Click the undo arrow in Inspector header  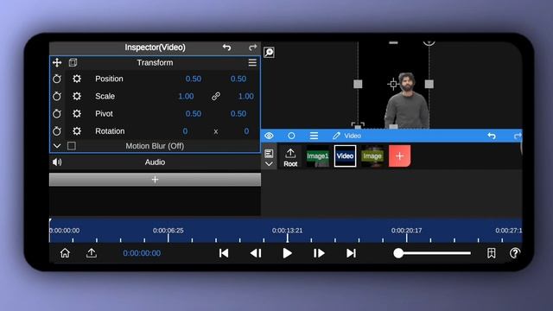[x=226, y=48]
